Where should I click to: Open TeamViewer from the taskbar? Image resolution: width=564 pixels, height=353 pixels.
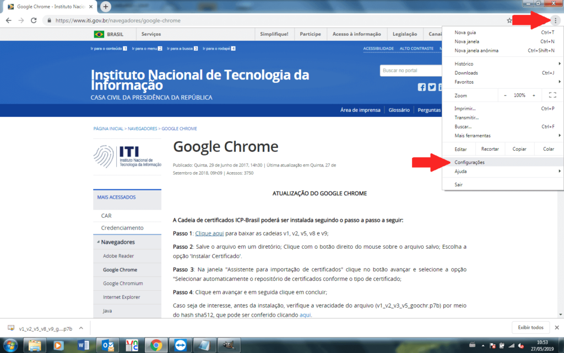(x=180, y=345)
